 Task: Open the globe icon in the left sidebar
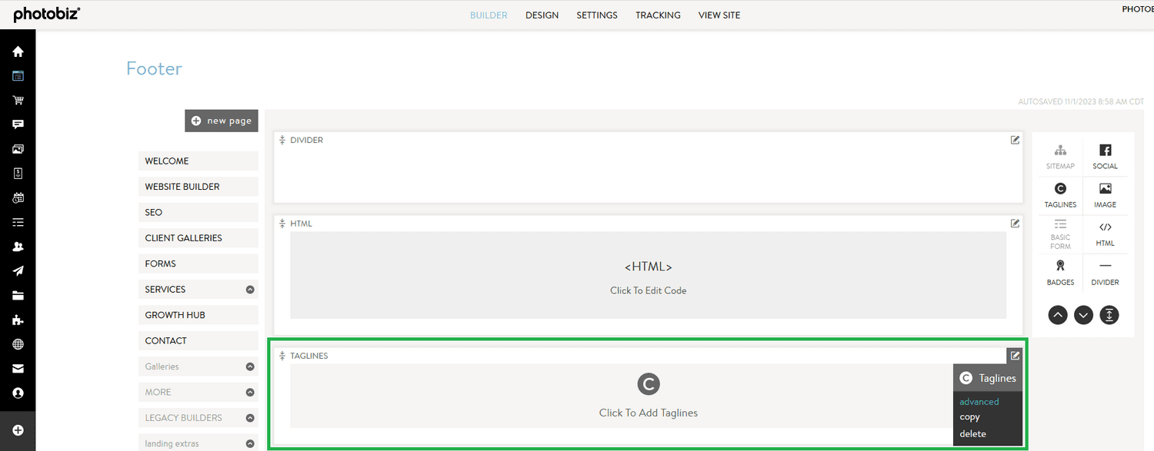(x=18, y=344)
